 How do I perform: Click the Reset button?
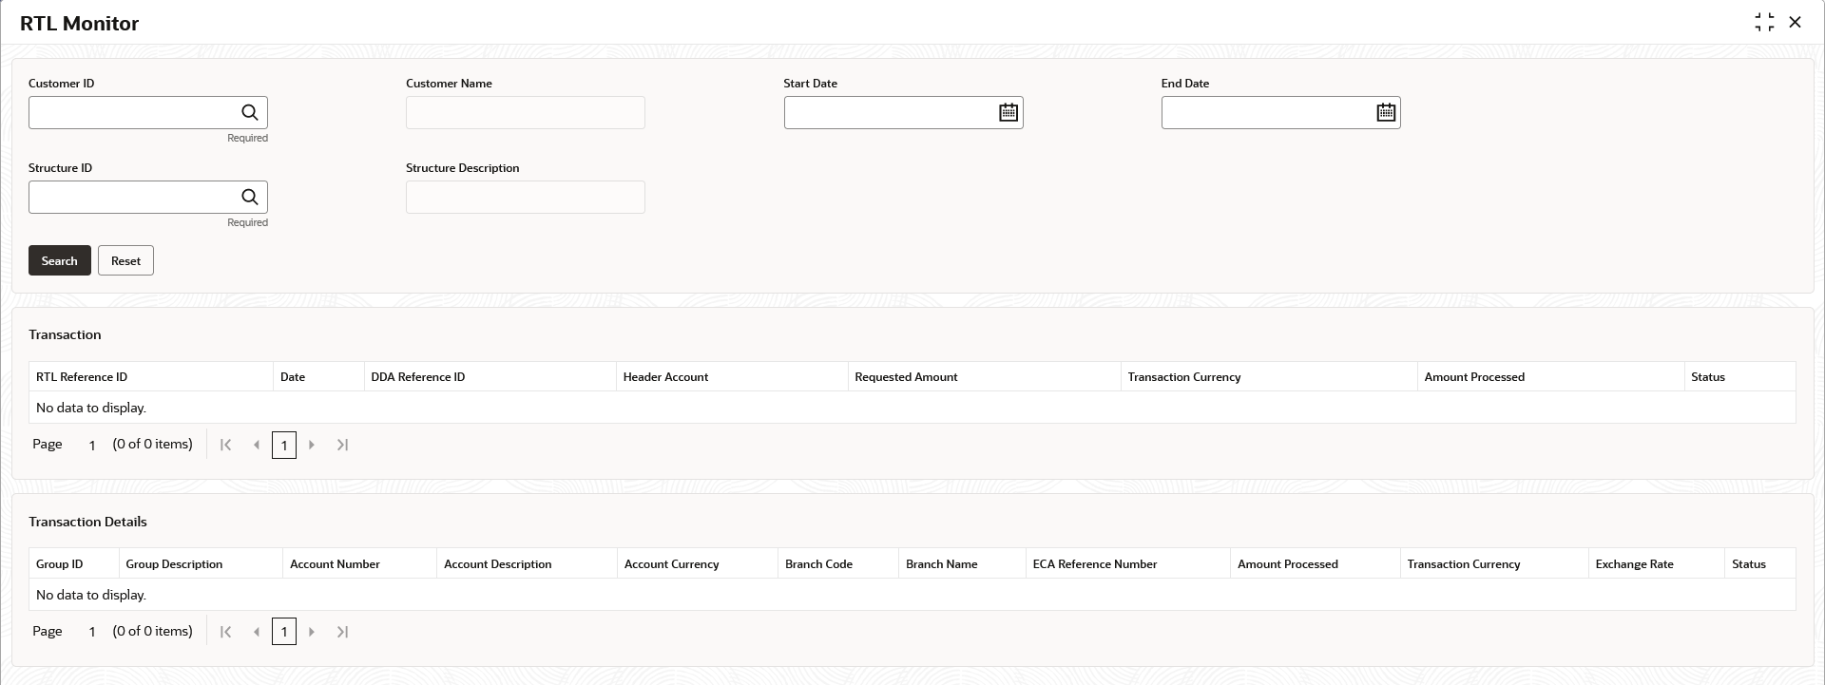tap(125, 260)
